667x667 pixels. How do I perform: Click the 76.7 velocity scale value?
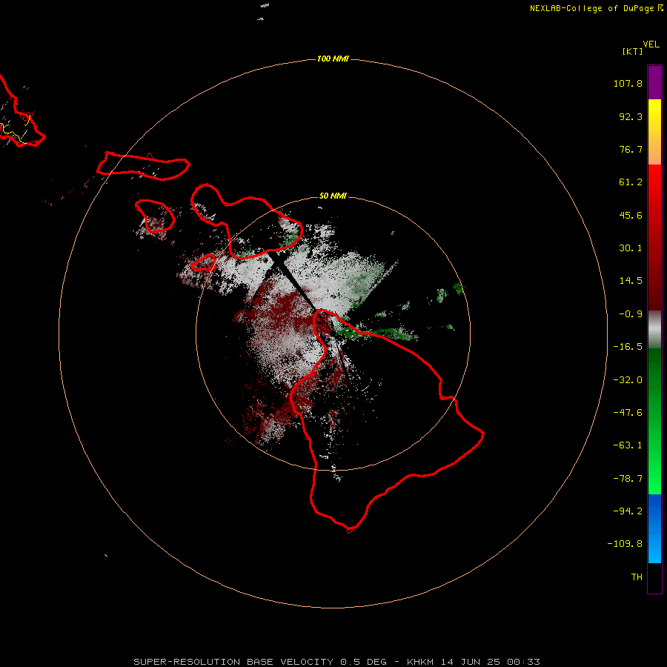pos(631,149)
